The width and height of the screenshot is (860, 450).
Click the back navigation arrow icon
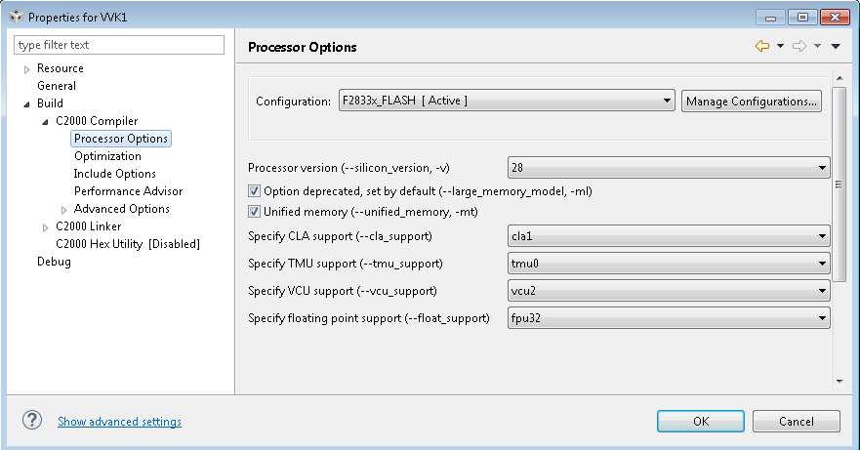(762, 47)
